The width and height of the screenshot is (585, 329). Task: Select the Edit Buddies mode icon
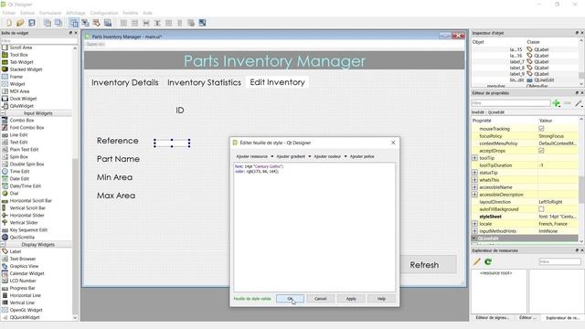[x=97, y=23]
